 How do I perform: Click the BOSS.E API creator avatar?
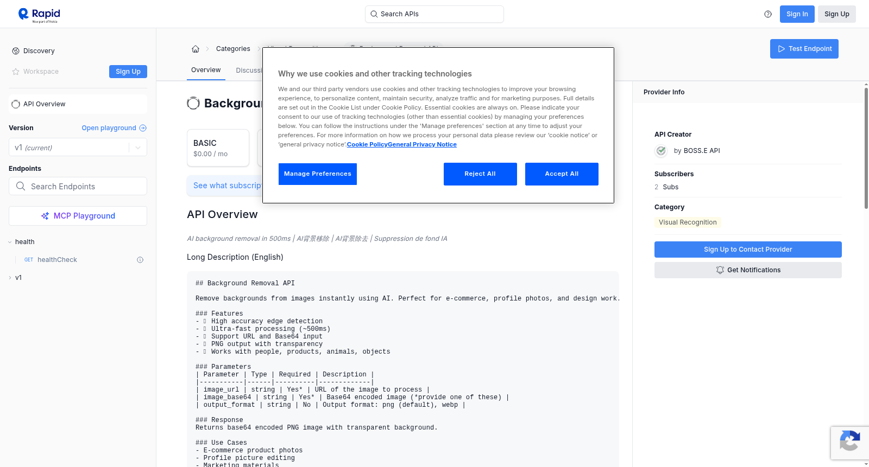(661, 151)
